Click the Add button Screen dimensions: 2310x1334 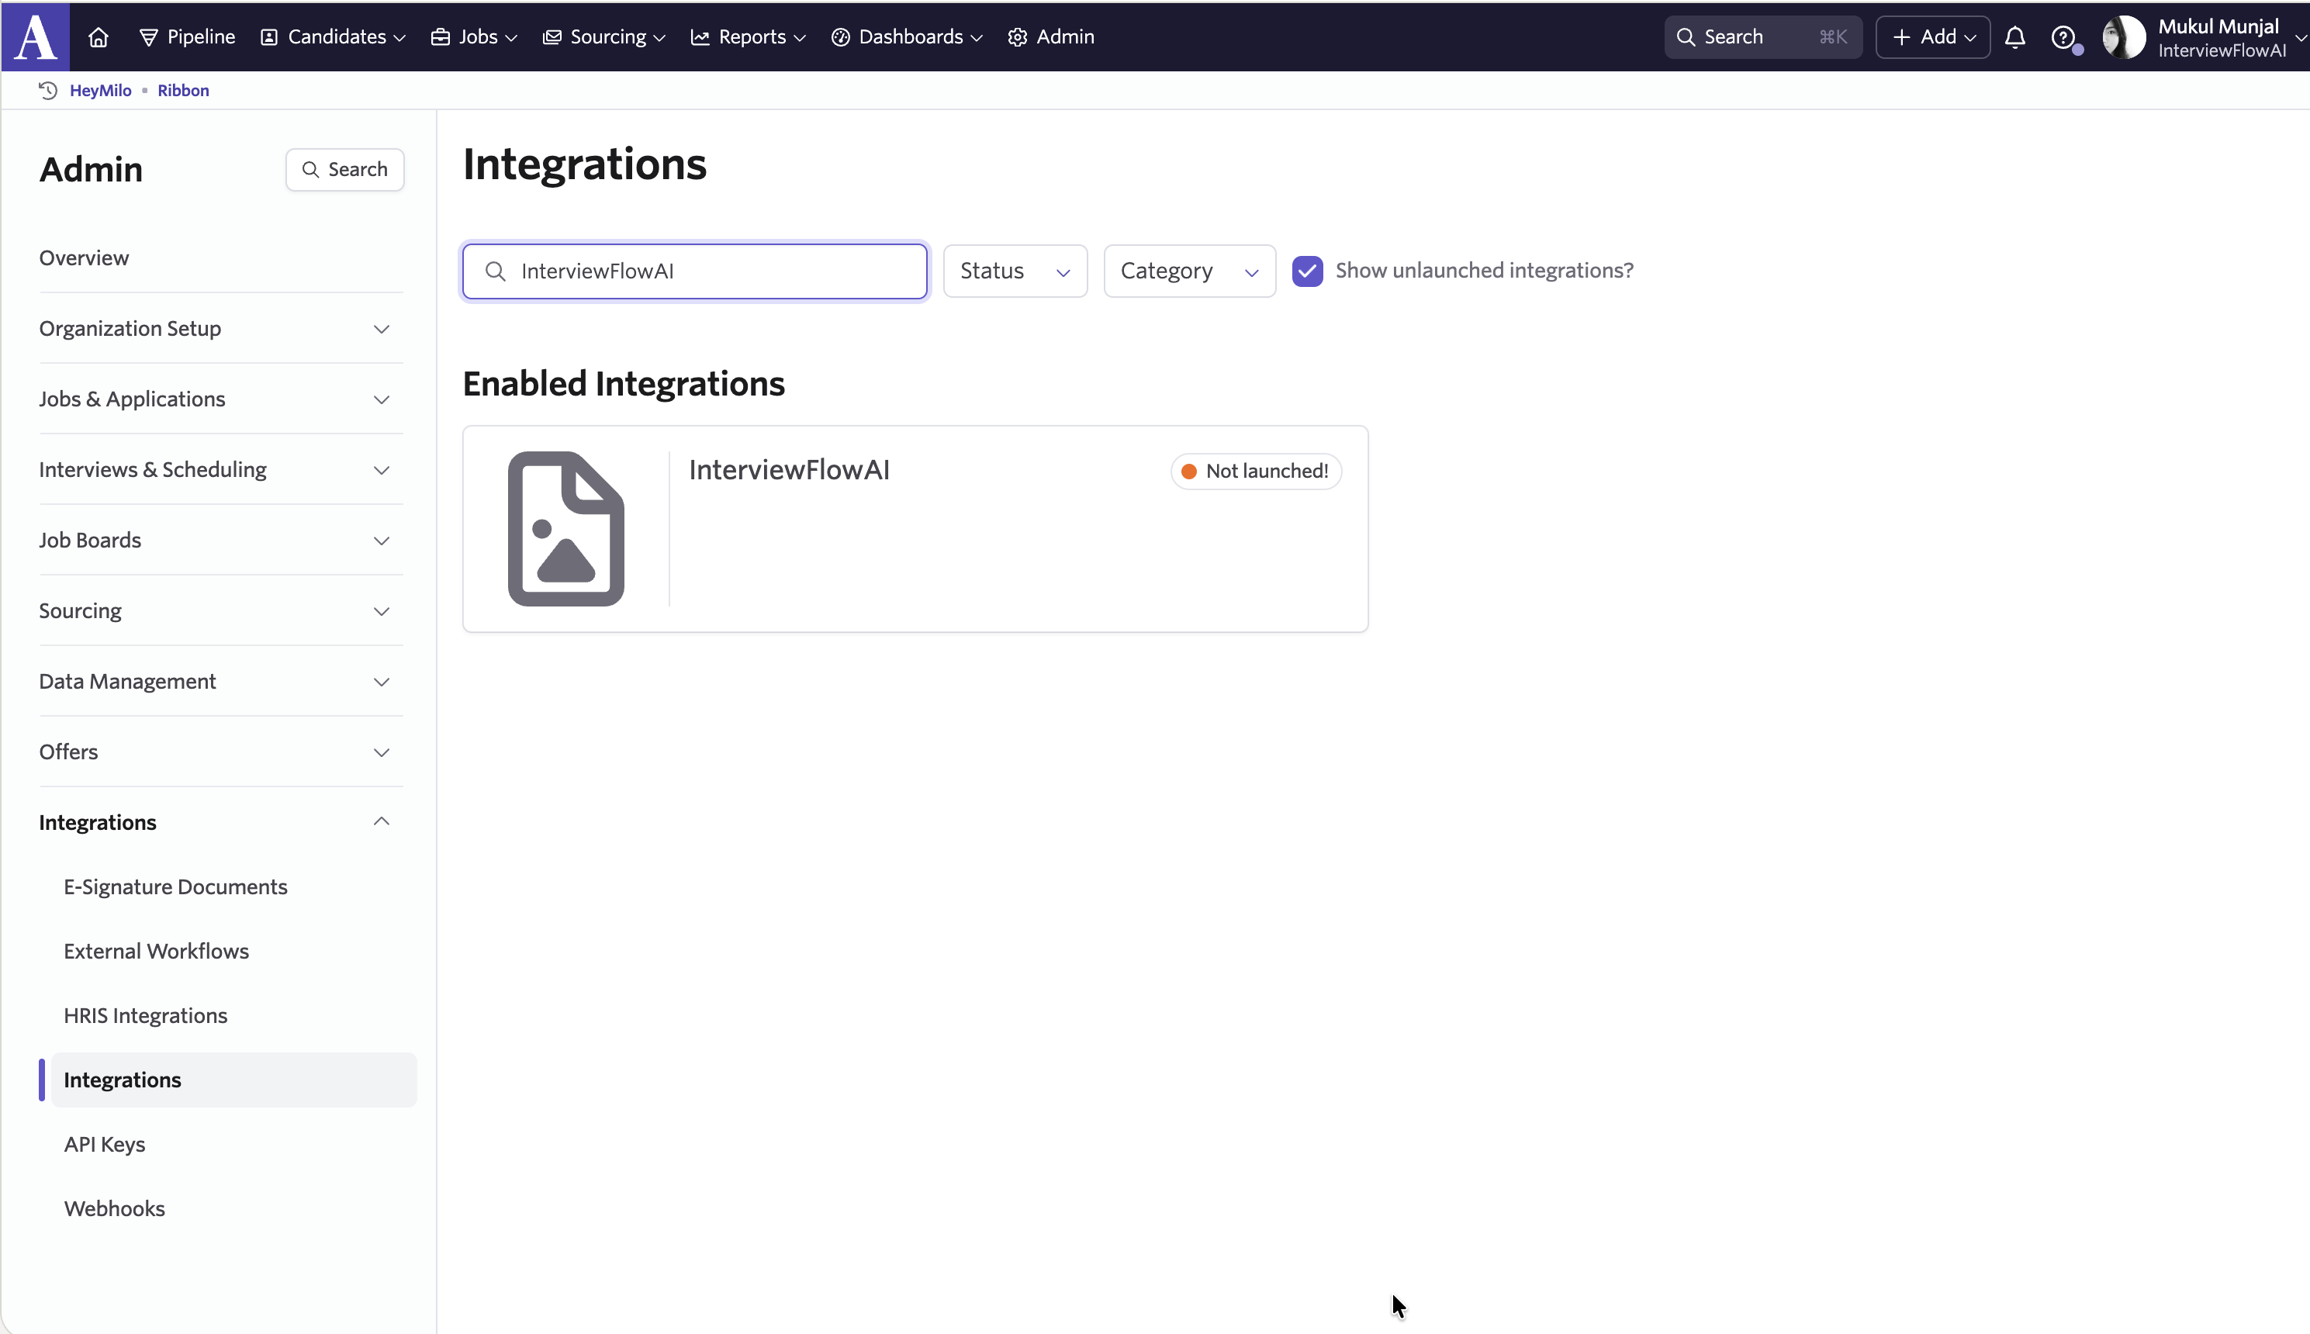(1932, 37)
